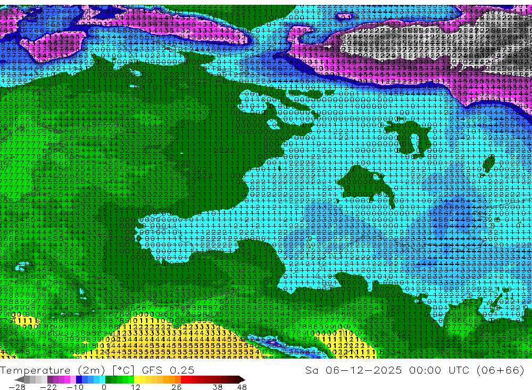Click the '12' legend value
Viewport: 532px width, 390px height.
(135, 387)
